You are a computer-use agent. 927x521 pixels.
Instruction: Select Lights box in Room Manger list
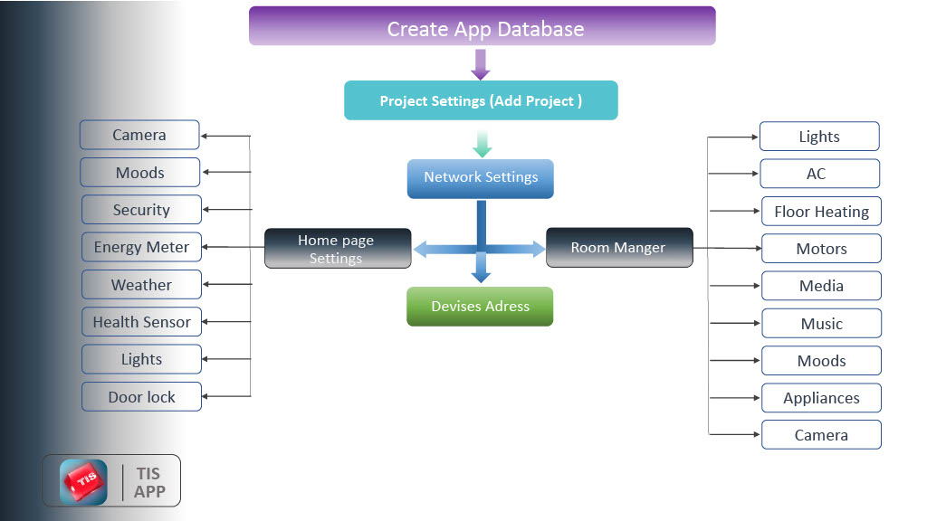point(819,137)
